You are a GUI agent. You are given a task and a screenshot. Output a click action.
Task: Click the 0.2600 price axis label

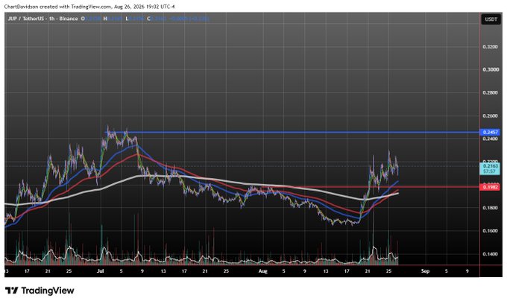[490, 115]
